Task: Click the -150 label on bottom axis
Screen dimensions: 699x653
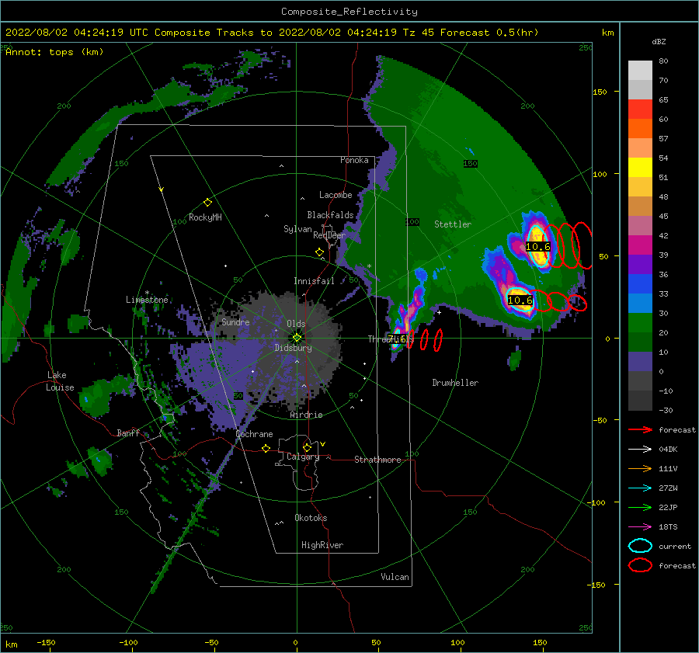Action: pos(46,642)
